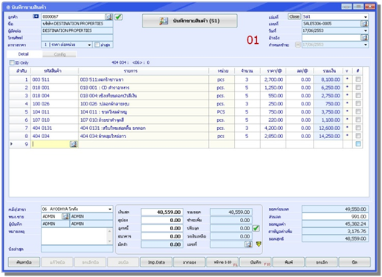Click large sales entry (S1) header button
The image size is (382, 277).
pyautogui.click(x=190, y=21)
